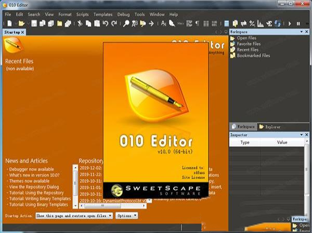Open the Calculator toolbar icon

point(226,23)
